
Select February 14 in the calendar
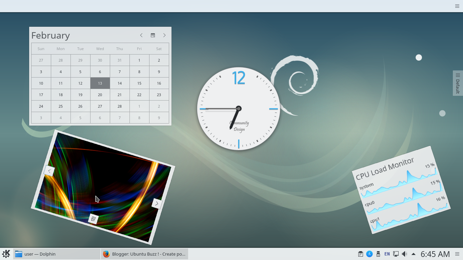pyautogui.click(x=120, y=83)
